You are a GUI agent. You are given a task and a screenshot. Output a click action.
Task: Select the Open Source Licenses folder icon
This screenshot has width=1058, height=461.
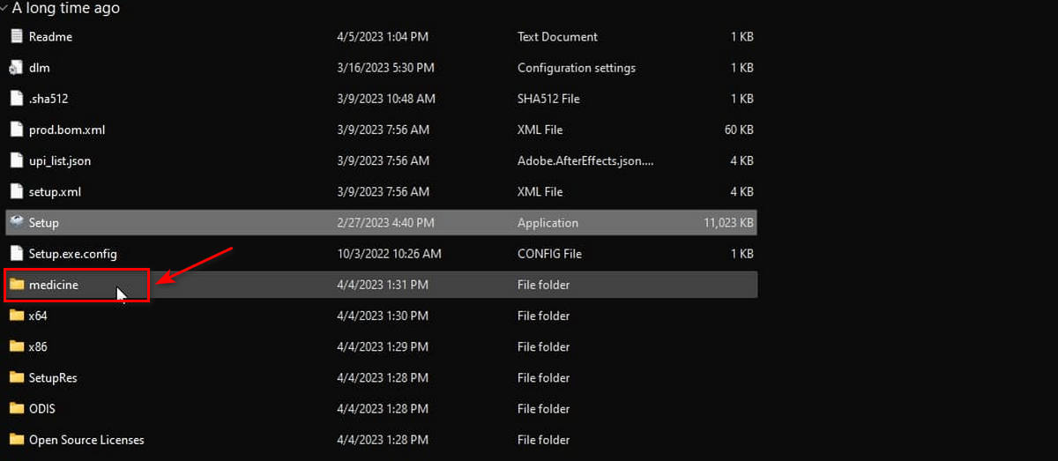(16, 440)
